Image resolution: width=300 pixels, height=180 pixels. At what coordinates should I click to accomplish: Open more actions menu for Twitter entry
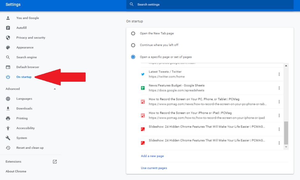[x=279, y=74]
